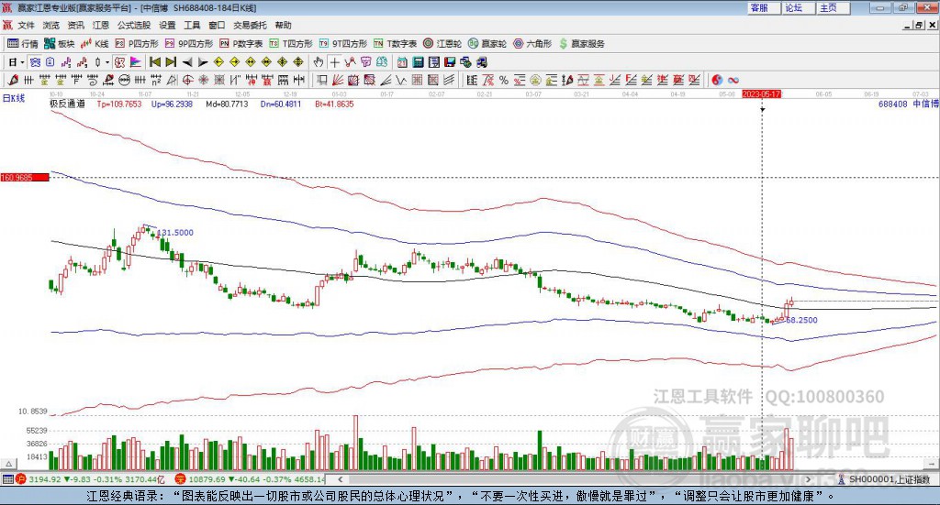Click the Md=80.7713 indicator value
Screen dimensions: 940x505
227,104
